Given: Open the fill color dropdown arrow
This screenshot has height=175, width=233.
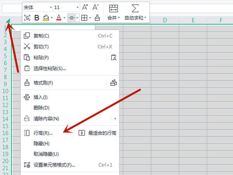Looking at the screenshot, I should [x=52, y=18].
